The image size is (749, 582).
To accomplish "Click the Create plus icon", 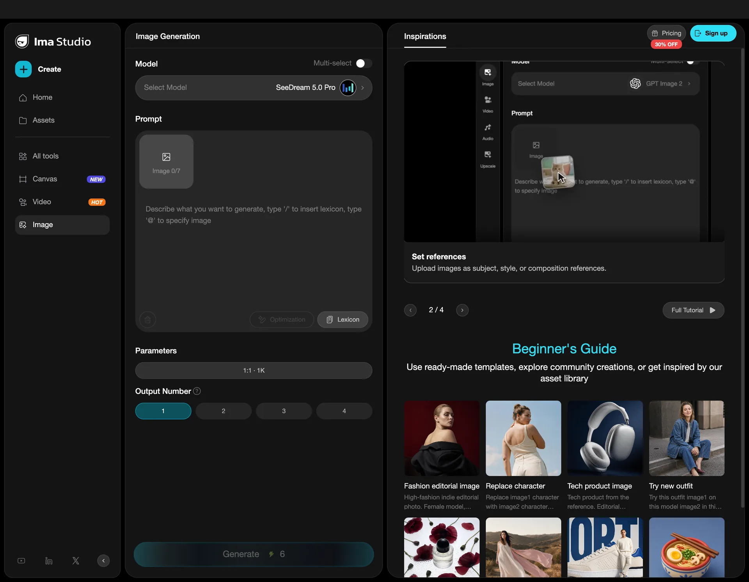I will (23, 69).
